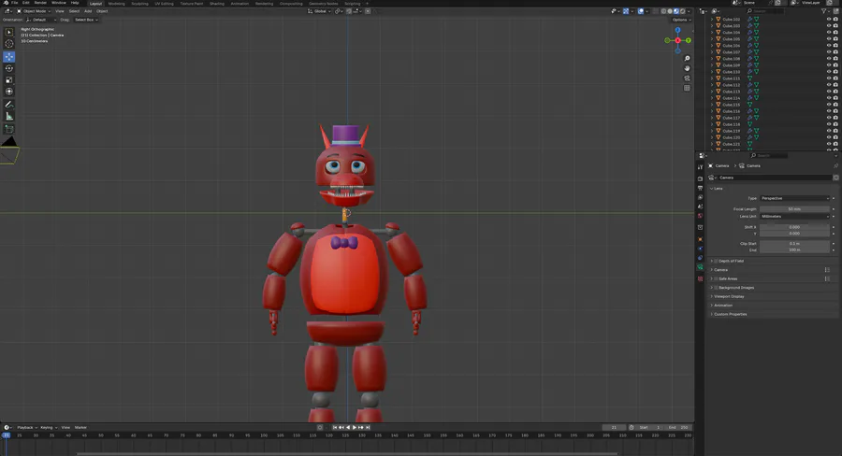
Task: Open the lens Type Perspective dropdown
Action: (794, 198)
